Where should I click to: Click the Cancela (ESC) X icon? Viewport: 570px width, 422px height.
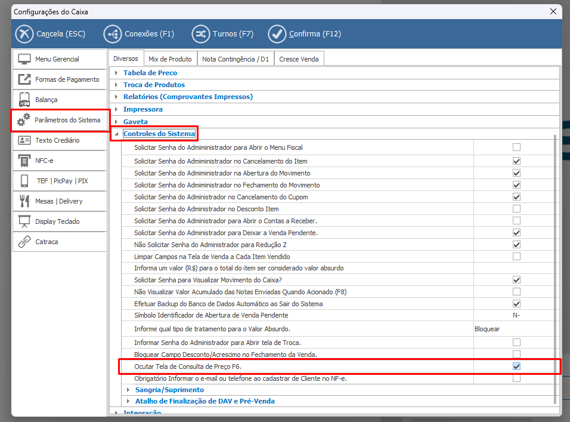[24, 34]
